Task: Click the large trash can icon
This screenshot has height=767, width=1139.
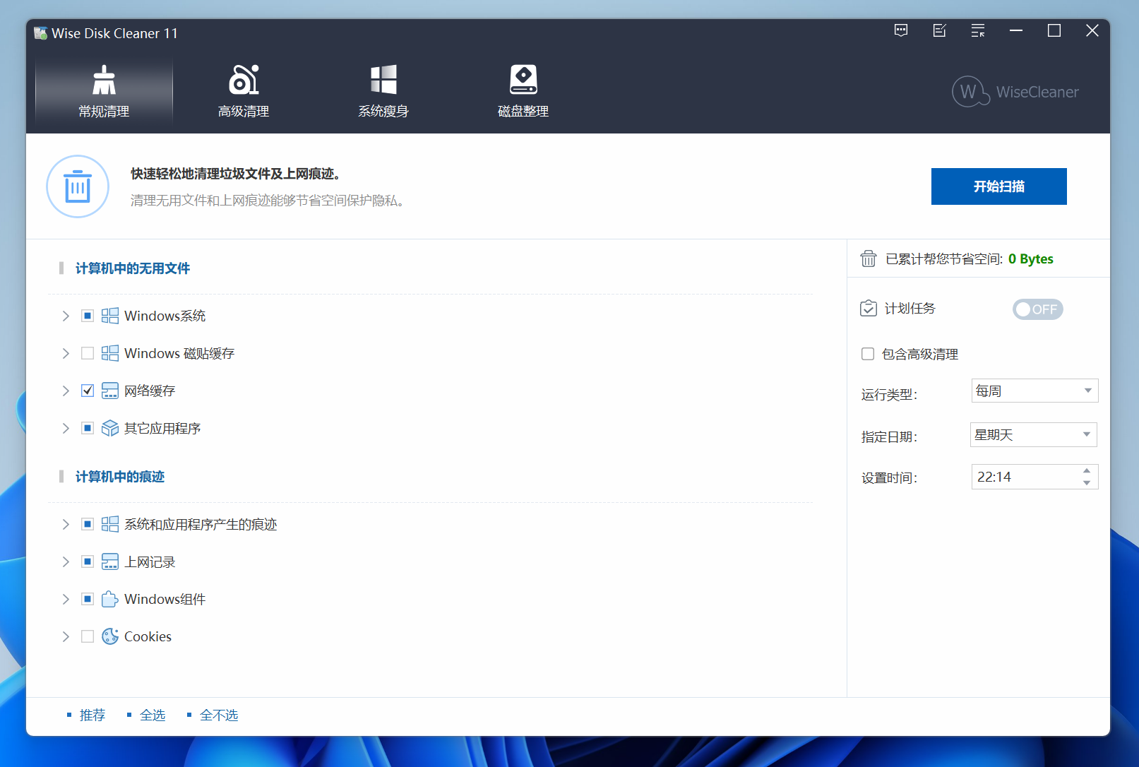Action: click(x=78, y=186)
